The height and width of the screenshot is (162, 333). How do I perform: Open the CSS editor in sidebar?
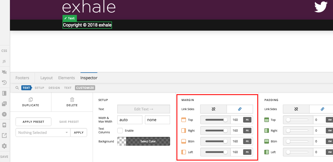(x=4, y=51)
